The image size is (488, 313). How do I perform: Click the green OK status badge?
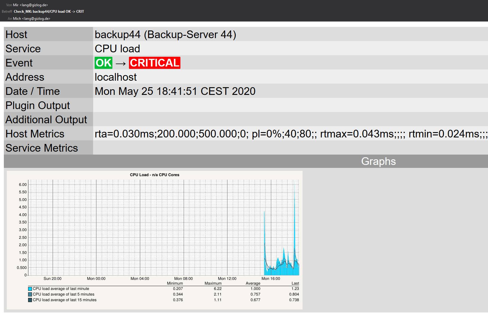tap(104, 63)
